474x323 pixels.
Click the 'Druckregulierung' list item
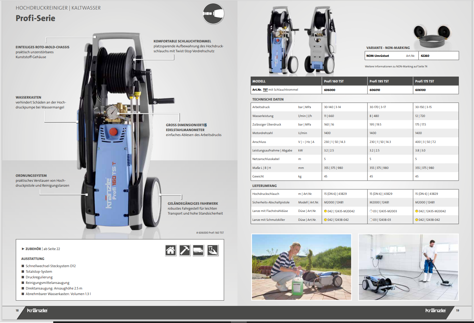pos(39,277)
